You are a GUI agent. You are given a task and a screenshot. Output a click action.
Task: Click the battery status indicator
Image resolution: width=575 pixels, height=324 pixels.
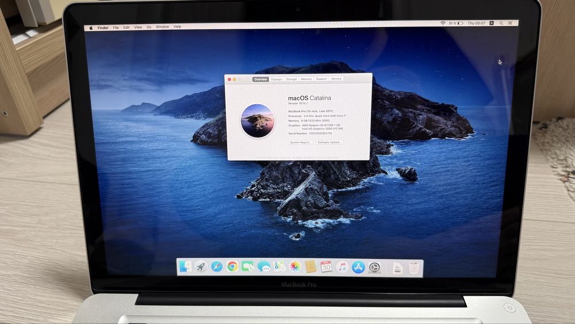pos(456,23)
